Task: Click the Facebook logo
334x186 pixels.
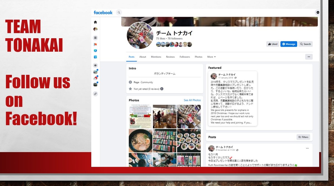Action: pyautogui.click(x=103, y=12)
